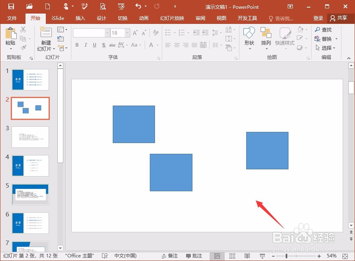Click the Quick Styles icon
The height and width of the screenshot is (261, 355).
[285, 33]
